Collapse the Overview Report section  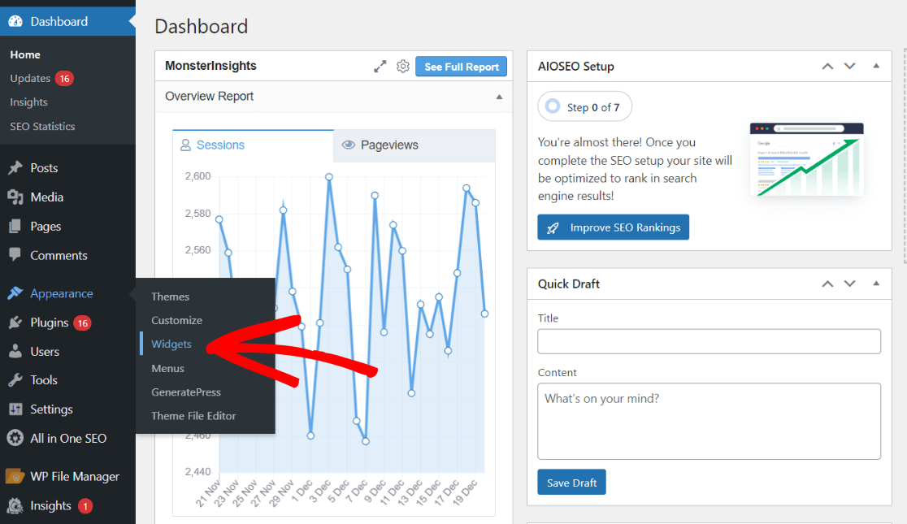point(499,96)
